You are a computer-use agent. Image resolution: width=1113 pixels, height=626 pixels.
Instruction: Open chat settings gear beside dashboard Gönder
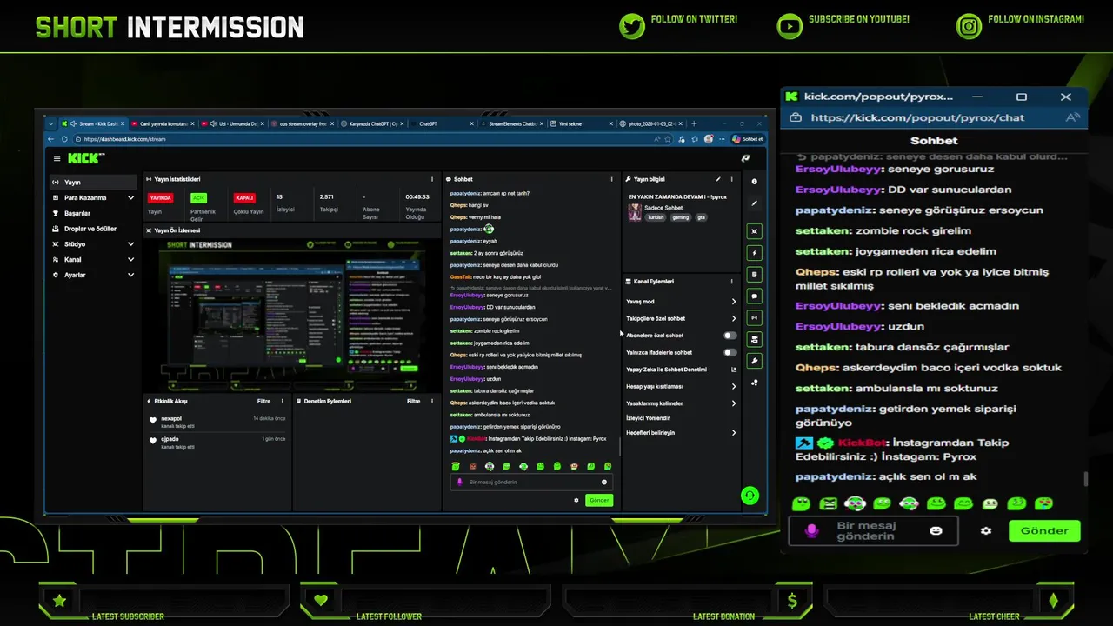pos(576,500)
